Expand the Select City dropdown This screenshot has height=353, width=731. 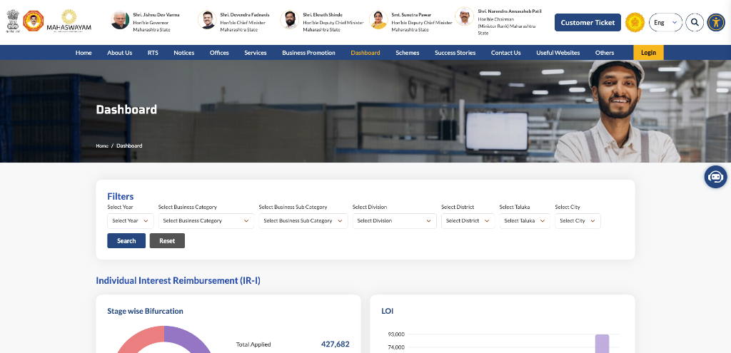[x=578, y=221]
